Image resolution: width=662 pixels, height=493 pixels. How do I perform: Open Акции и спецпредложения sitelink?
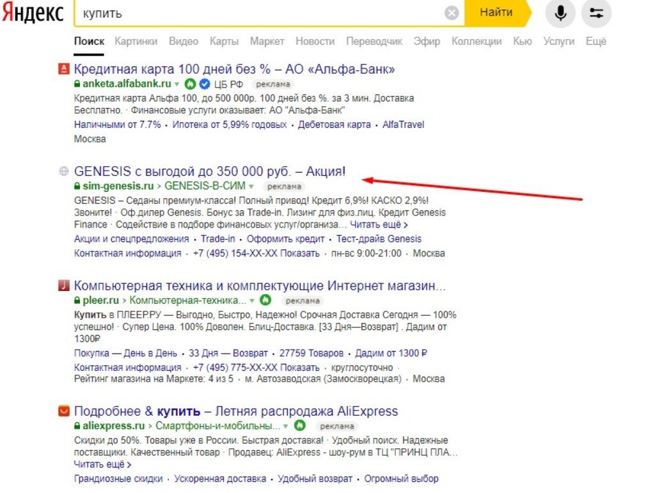click(131, 239)
